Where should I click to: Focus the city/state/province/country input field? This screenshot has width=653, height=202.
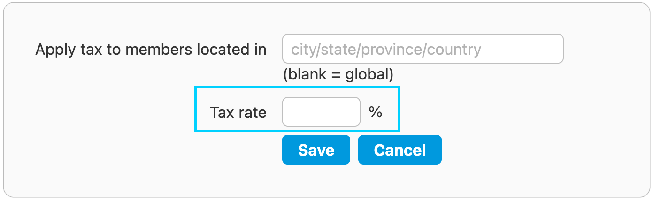(x=423, y=49)
